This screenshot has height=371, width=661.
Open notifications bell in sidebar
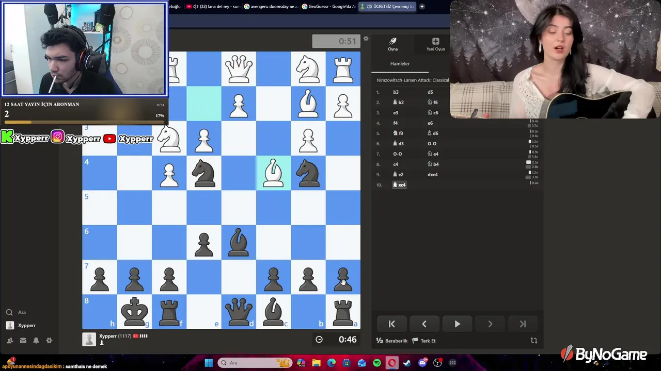coord(36,341)
